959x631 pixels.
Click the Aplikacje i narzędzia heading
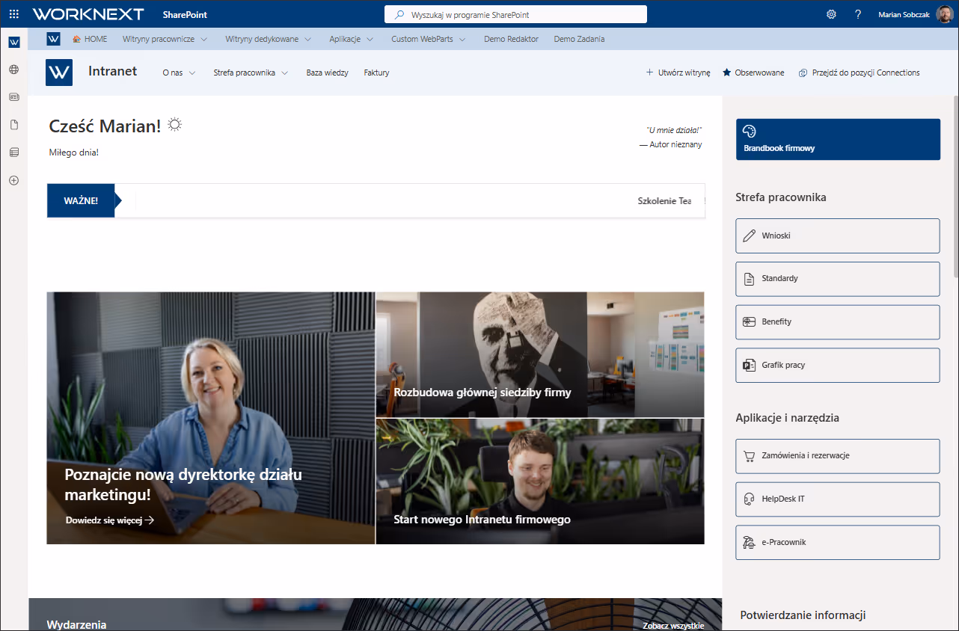coord(787,418)
